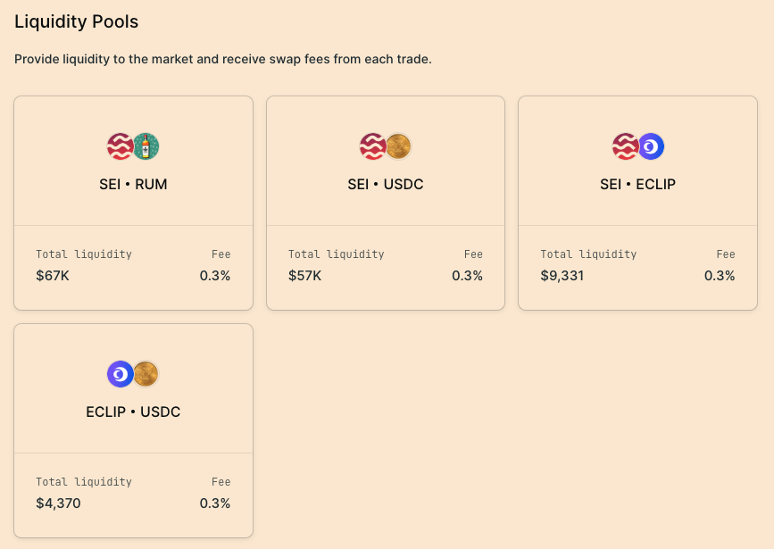The width and height of the screenshot is (774, 549).
Task: Click the Liquidity Pools heading
Action: (x=76, y=21)
